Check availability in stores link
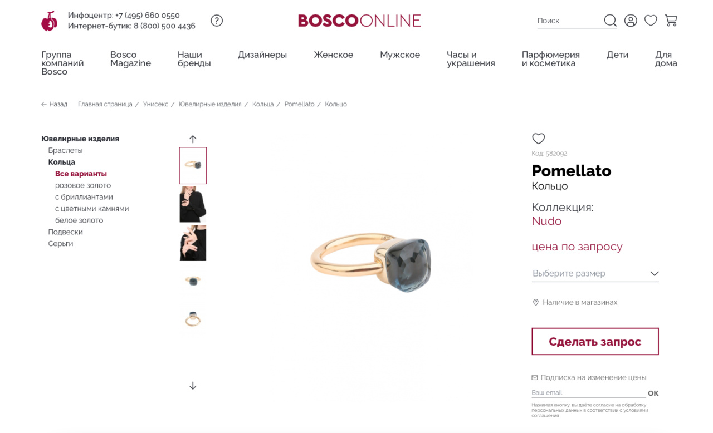713x433 pixels. click(x=579, y=302)
